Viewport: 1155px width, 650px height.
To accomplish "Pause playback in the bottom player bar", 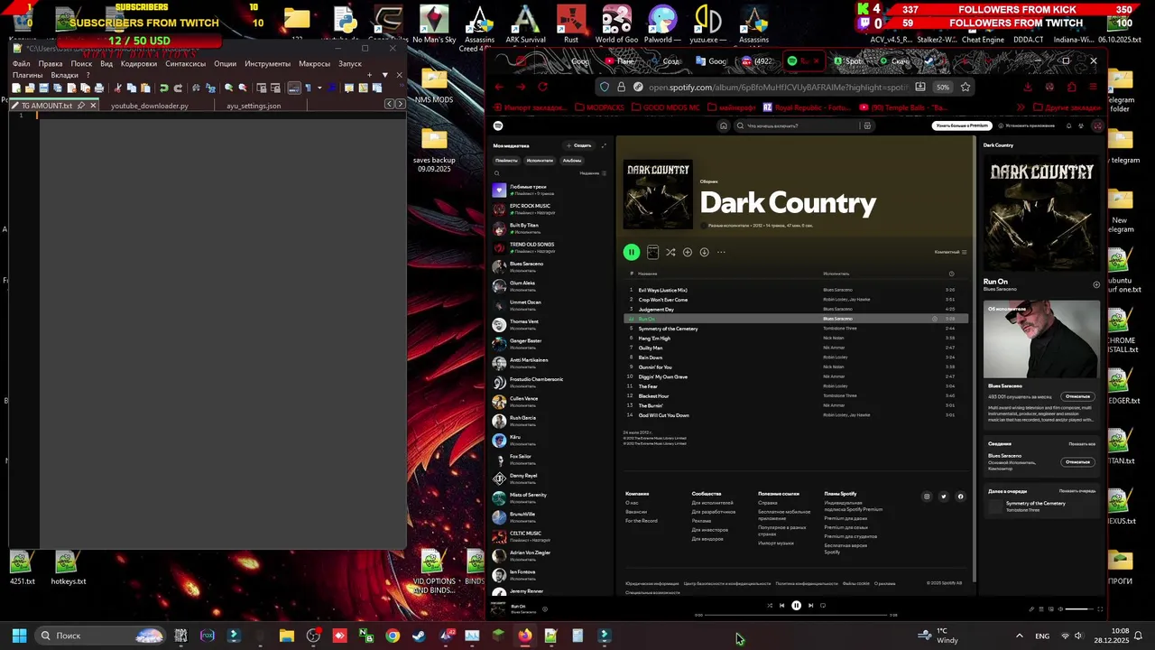I will pos(796,606).
